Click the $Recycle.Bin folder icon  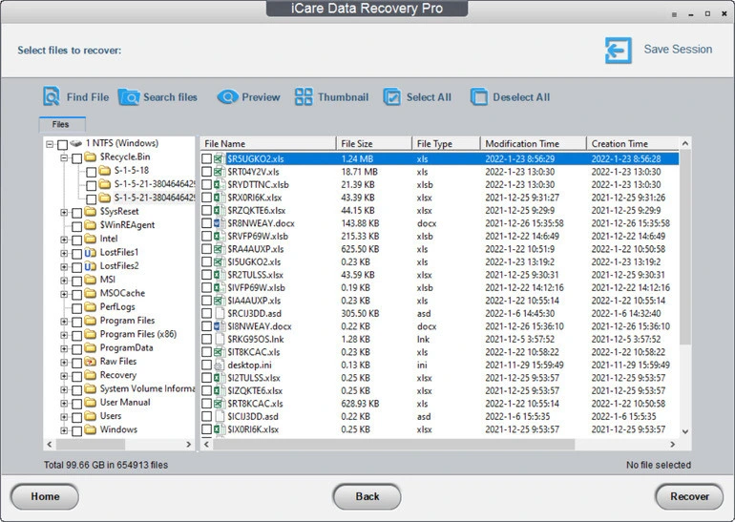(x=90, y=157)
